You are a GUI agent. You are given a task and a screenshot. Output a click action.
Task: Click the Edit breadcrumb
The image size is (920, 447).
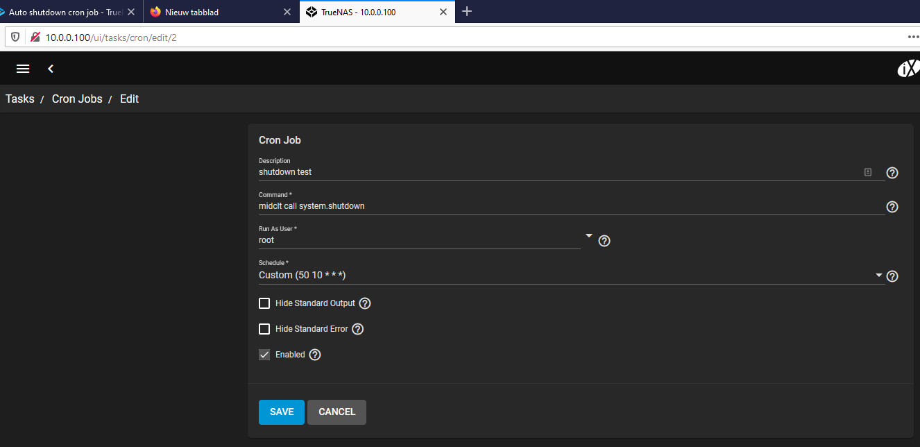pos(129,99)
